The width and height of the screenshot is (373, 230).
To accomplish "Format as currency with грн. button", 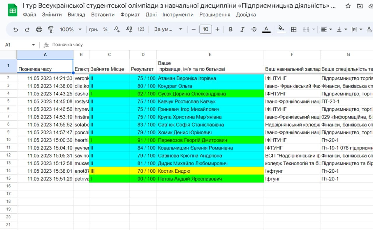I will 94,29.
